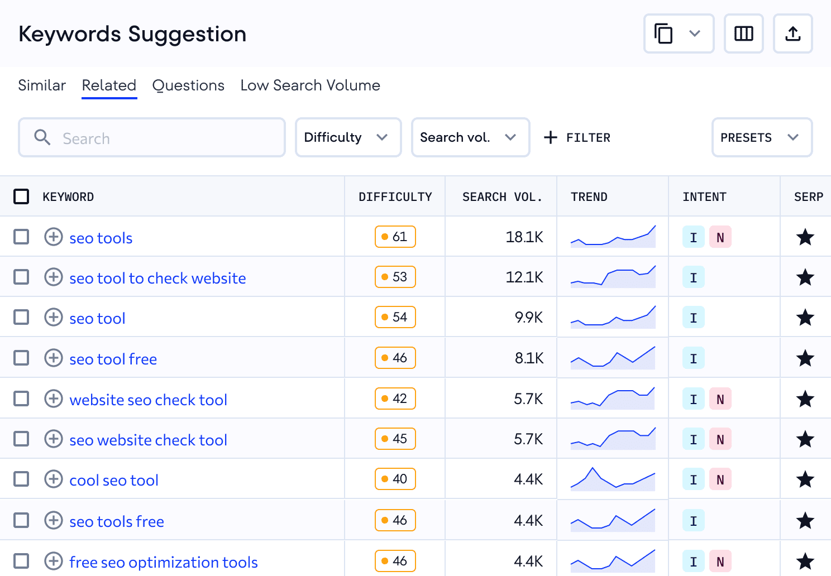831x576 pixels.
Task: Select the checkbox for 'seo tools free'
Action: coord(21,521)
